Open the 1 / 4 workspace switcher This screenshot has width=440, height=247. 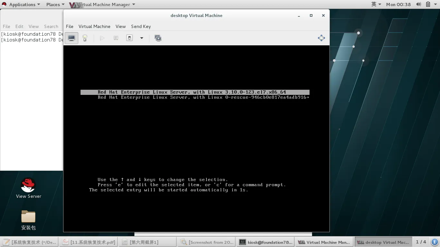(421, 242)
